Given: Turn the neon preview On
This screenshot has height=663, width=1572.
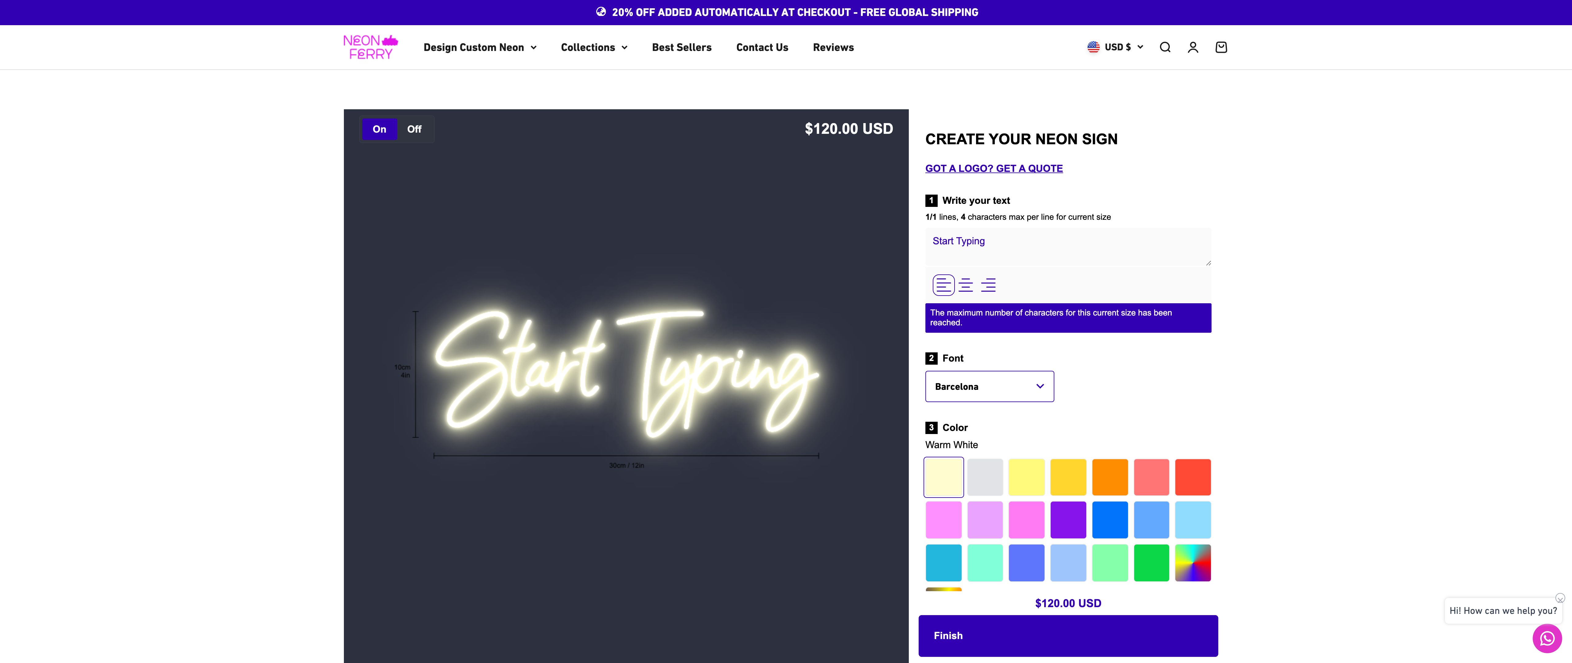Looking at the screenshot, I should click(x=379, y=129).
